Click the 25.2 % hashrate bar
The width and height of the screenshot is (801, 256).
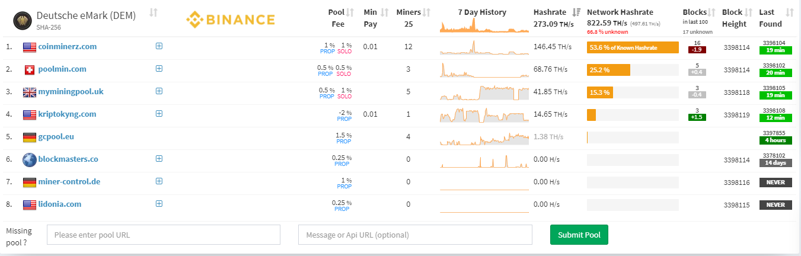click(x=608, y=70)
